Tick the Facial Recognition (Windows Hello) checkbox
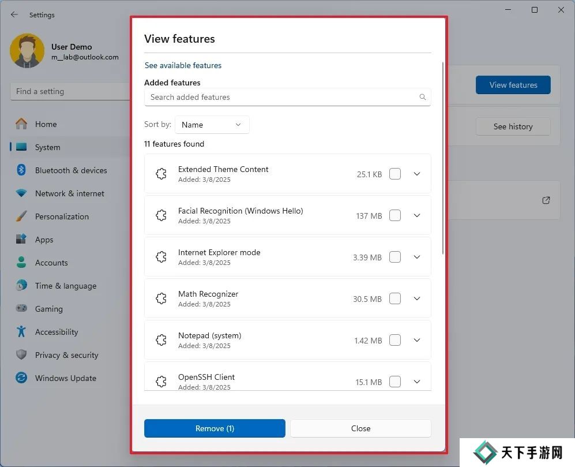Viewport: 575px width, 467px height. point(395,215)
